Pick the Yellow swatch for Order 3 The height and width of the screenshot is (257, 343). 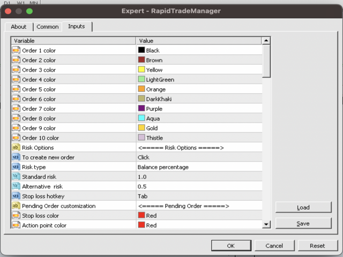click(141, 70)
